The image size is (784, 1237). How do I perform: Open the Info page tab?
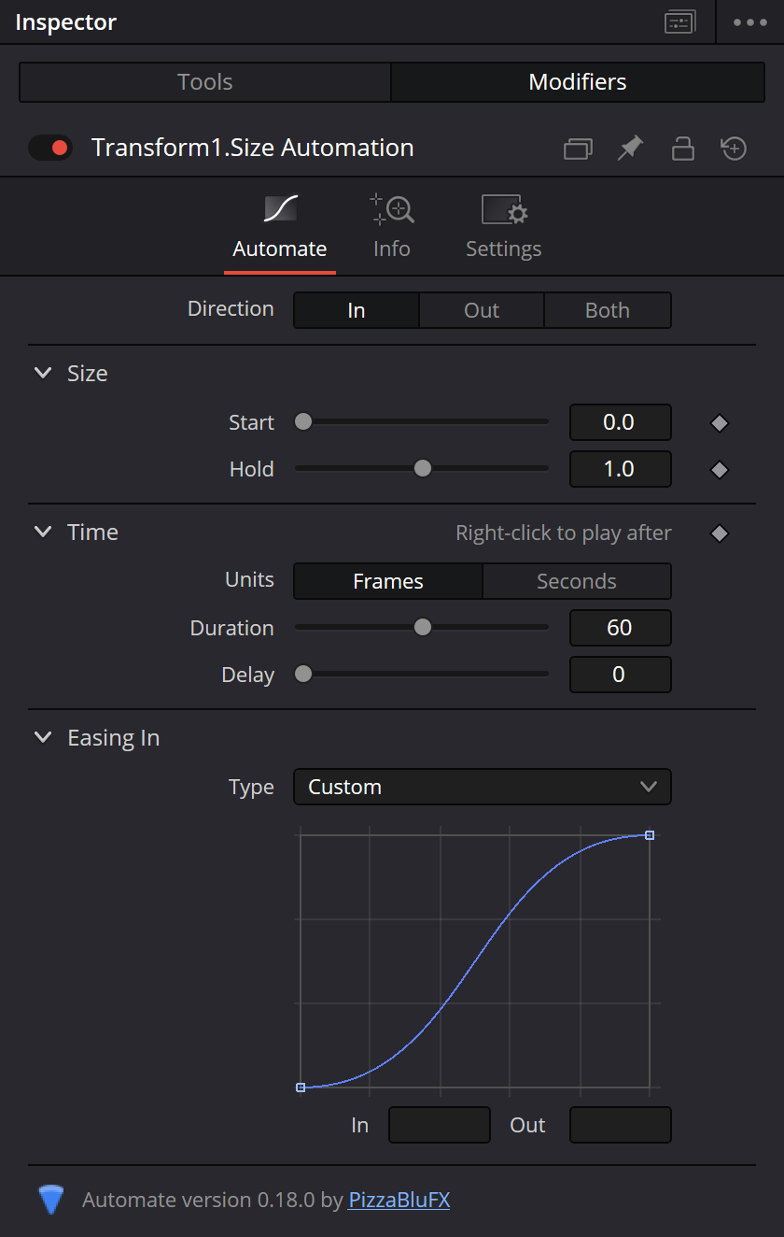[x=392, y=227]
